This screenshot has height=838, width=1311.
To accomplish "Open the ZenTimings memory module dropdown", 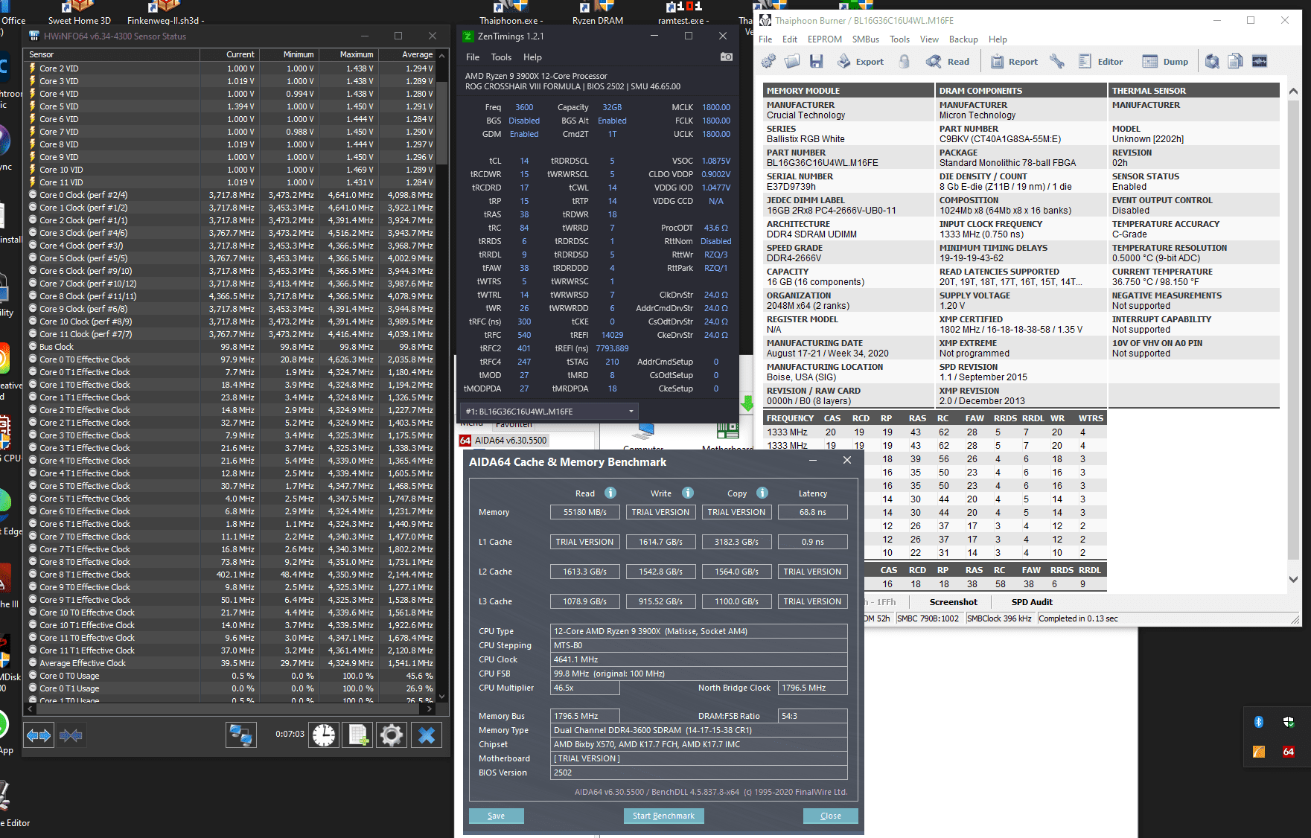I will (x=549, y=411).
